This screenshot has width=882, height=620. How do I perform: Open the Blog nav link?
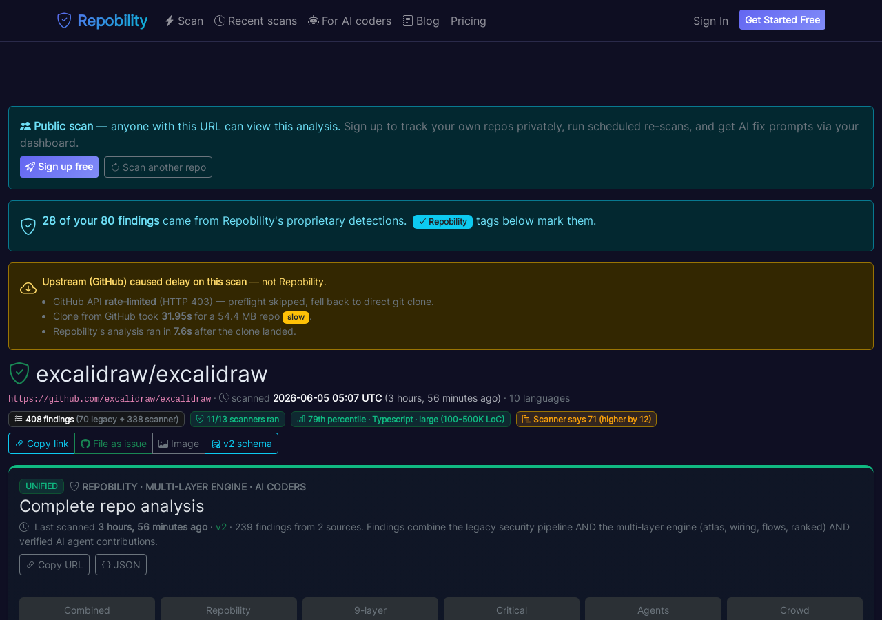point(421,21)
